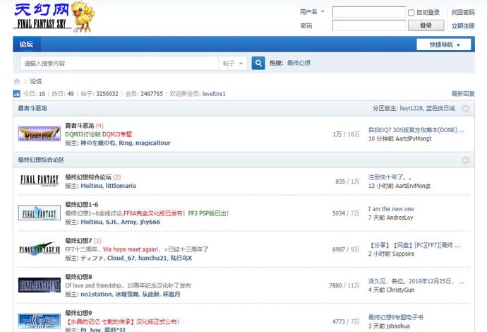Open user AndresLoy profile
The width and height of the screenshot is (487, 332).
tap(399, 218)
